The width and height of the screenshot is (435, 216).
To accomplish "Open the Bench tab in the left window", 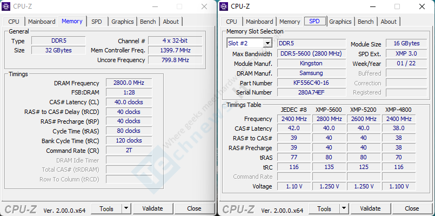I will coord(148,22).
